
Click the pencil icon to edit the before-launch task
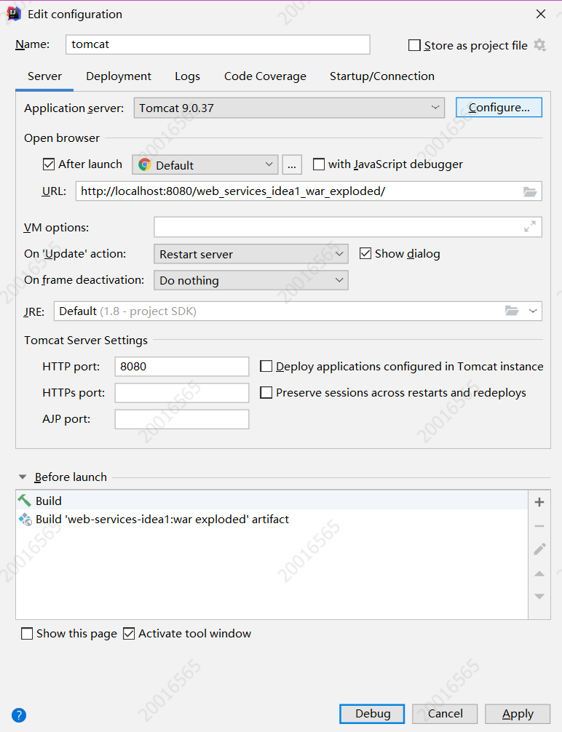539,549
